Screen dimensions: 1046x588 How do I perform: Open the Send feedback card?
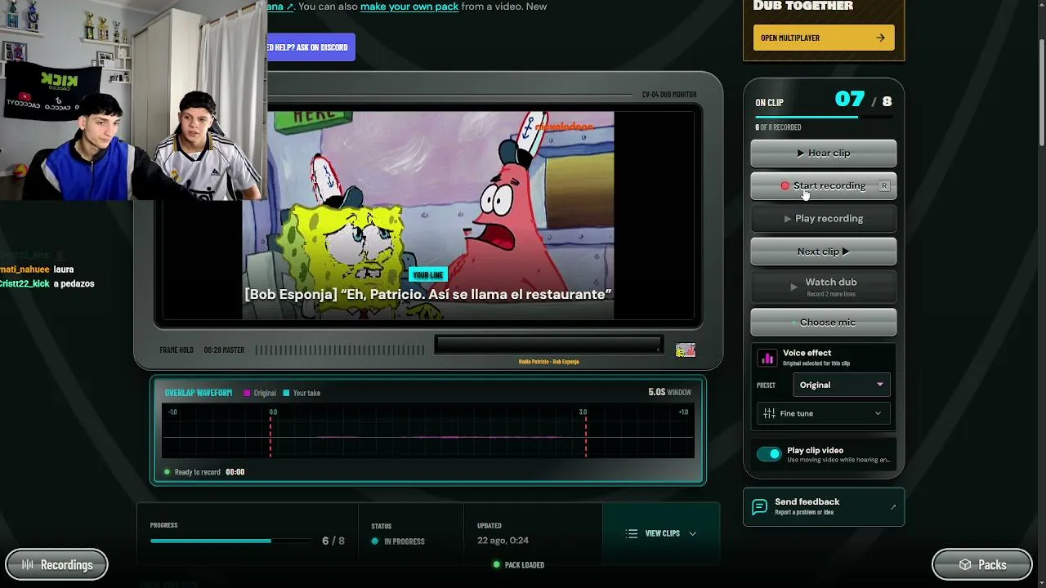pos(823,506)
